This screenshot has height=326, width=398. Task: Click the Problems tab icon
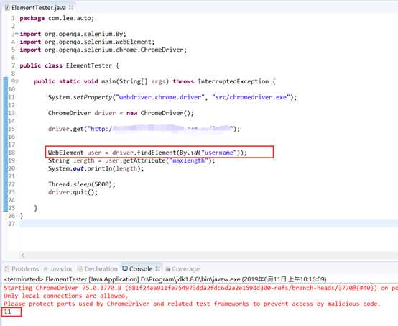pyautogui.click(x=7, y=268)
